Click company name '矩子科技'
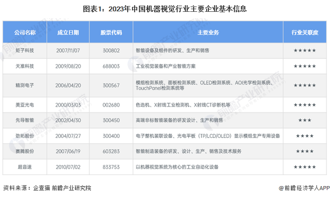 coord(25,51)
